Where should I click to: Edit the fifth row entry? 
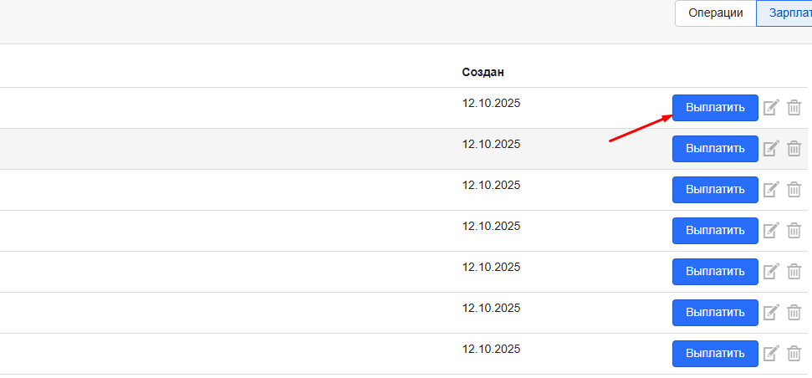pyautogui.click(x=771, y=272)
